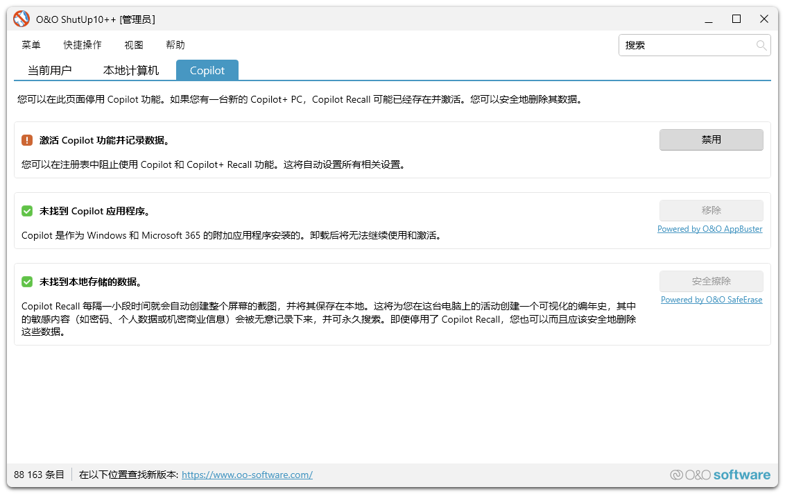Open the 快捷操作 menu
Image resolution: width=785 pixels, height=494 pixels.
coord(83,45)
